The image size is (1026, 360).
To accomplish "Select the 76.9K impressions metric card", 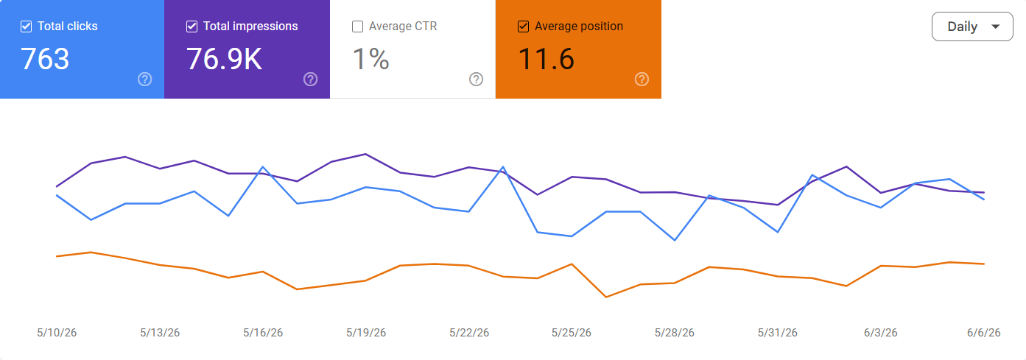I will coord(247,49).
